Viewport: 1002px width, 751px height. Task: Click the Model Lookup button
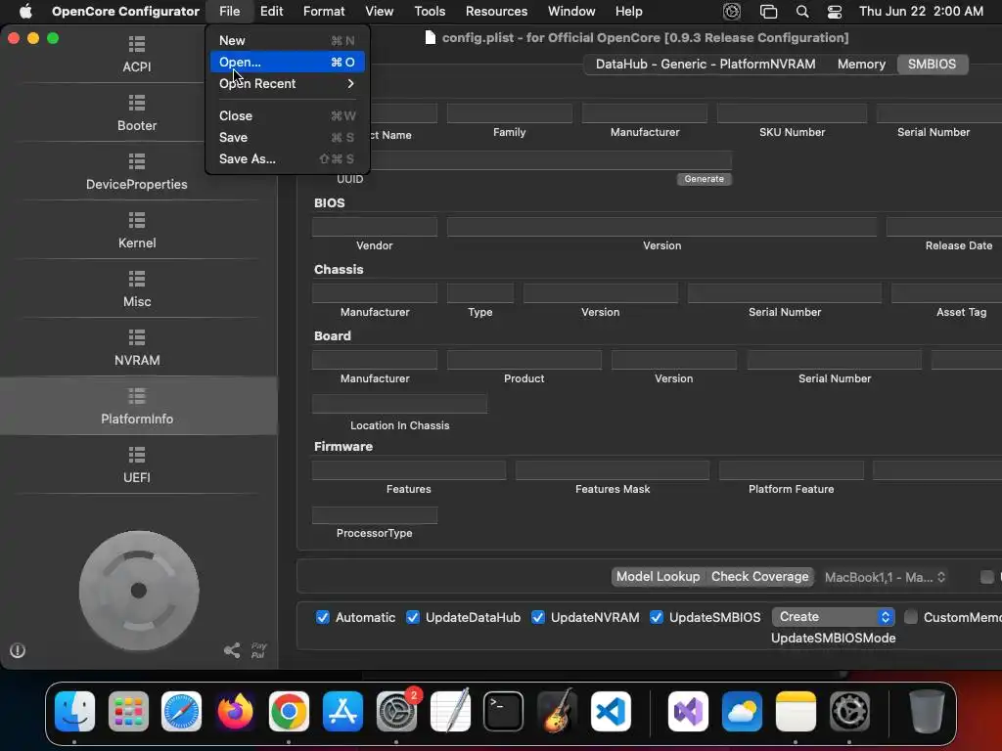point(659,577)
